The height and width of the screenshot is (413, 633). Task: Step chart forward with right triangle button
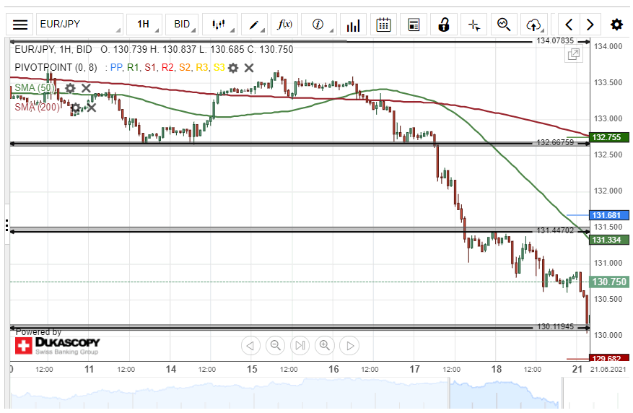click(349, 346)
